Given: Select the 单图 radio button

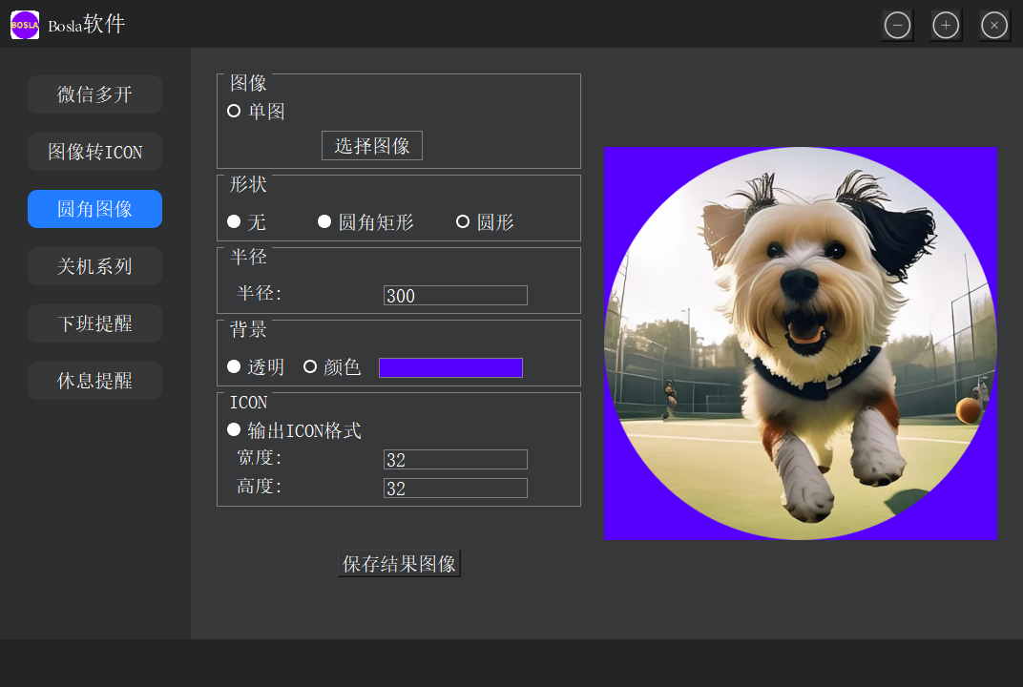Looking at the screenshot, I should pyautogui.click(x=234, y=112).
